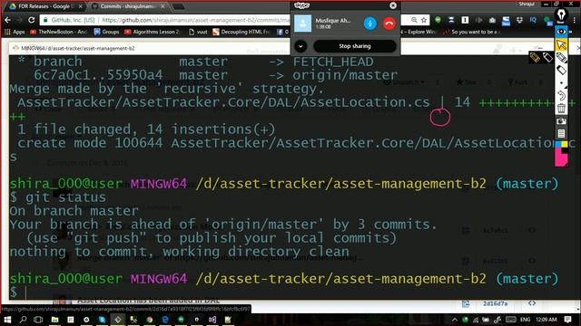Choose the gold marker sub-tool
The image size is (581, 326).
[535, 57]
